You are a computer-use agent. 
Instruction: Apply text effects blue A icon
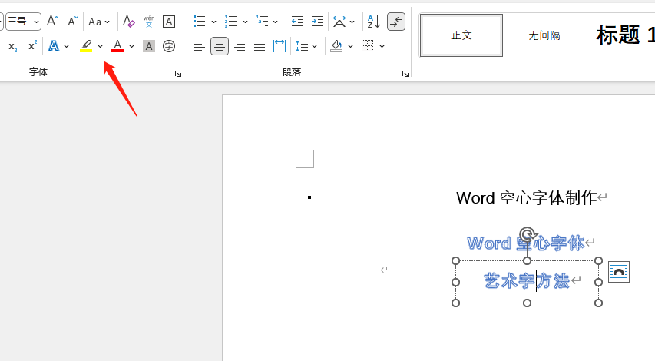point(54,46)
